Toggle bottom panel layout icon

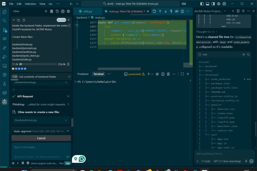(x=208, y=4)
